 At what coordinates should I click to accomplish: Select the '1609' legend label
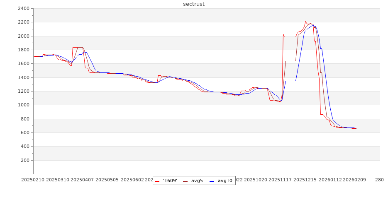pos(170,181)
